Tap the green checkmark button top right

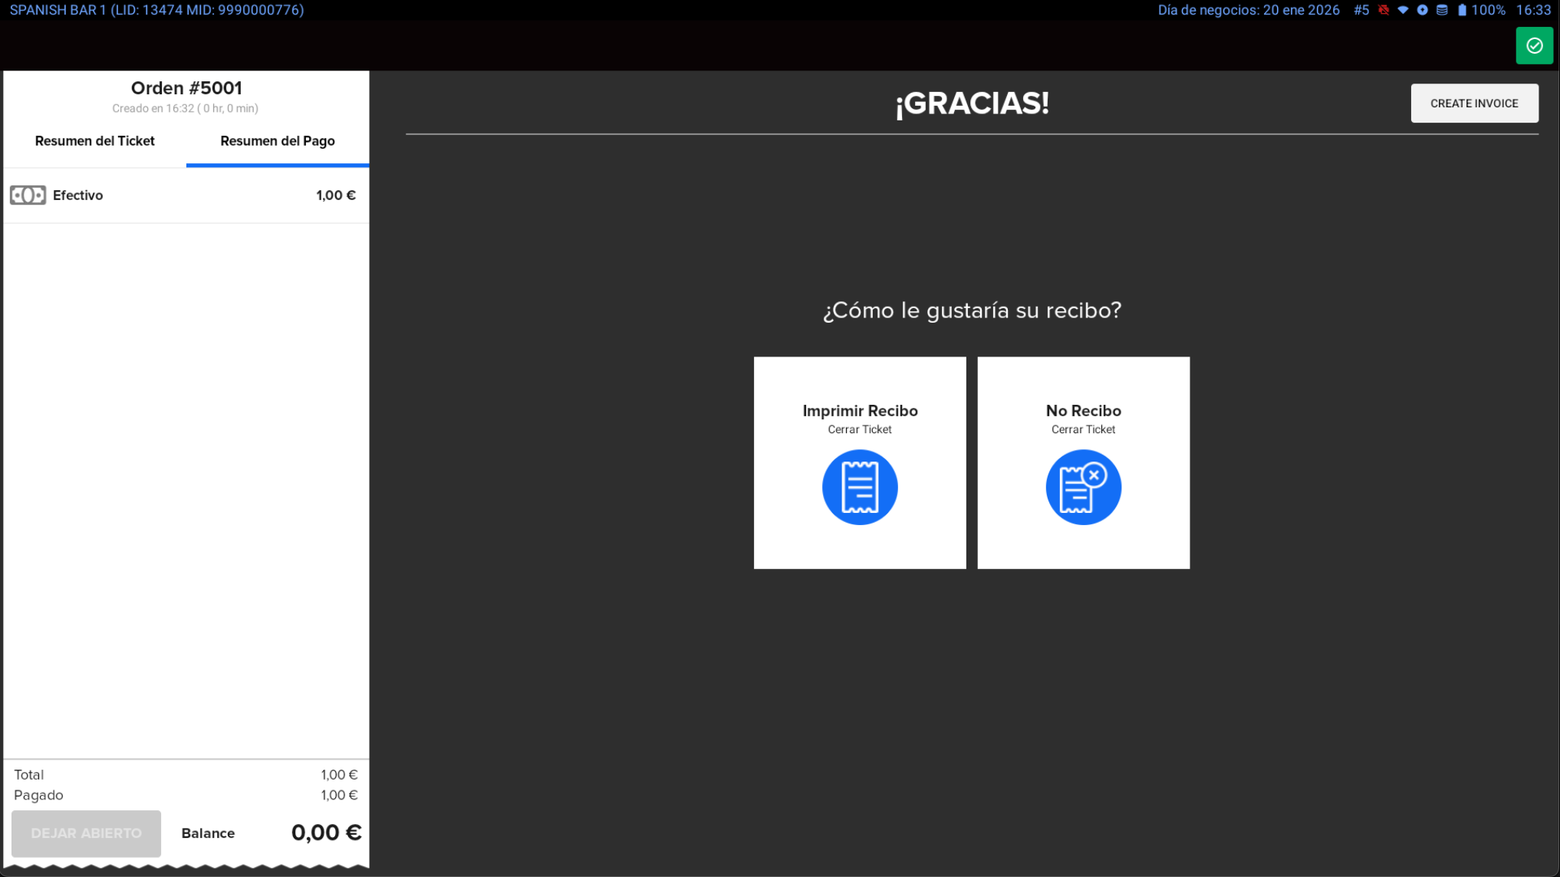[1534, 45]
